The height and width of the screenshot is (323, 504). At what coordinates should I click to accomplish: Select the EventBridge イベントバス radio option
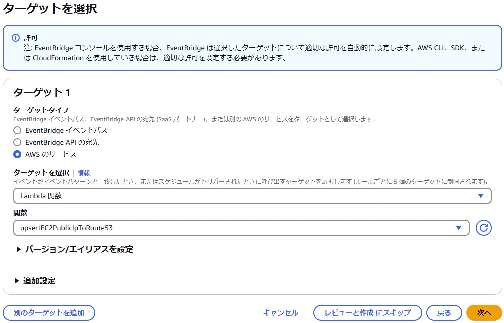(17, 130)
